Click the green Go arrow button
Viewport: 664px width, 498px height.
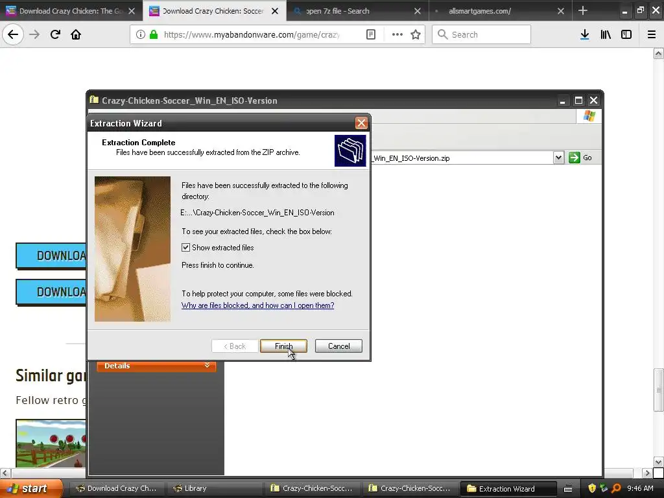coord(575,158)
